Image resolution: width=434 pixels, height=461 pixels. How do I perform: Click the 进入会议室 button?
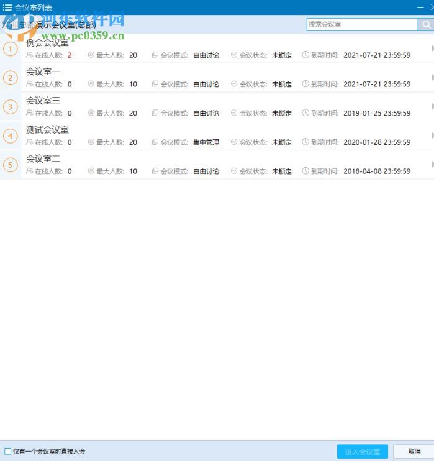tap(363, 452)
